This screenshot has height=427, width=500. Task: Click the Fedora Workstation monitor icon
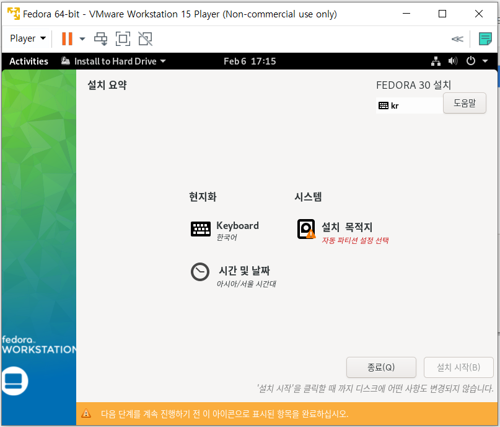(14, 381)
